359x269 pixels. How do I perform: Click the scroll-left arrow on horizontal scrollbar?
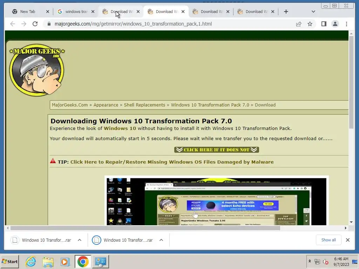[x=8, y=228]
